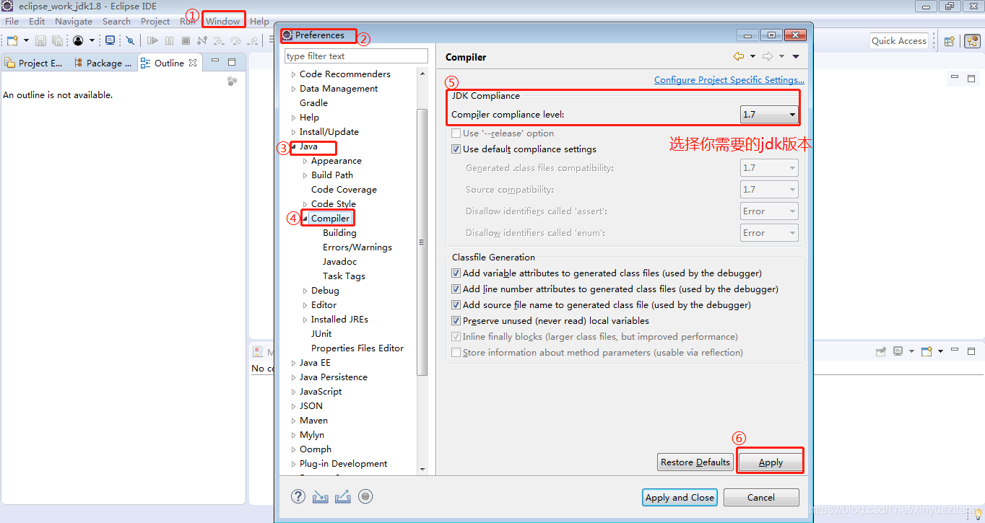Viewport: 985px width, 523px height.
Task: Click the Step Into toolbar icon
Action: point(219,41)
